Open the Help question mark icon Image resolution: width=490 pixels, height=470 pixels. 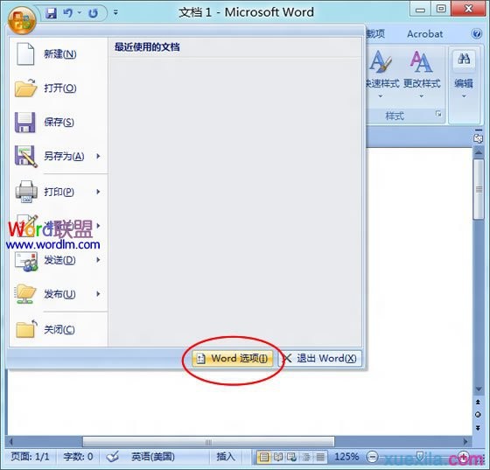pos(477,33)
